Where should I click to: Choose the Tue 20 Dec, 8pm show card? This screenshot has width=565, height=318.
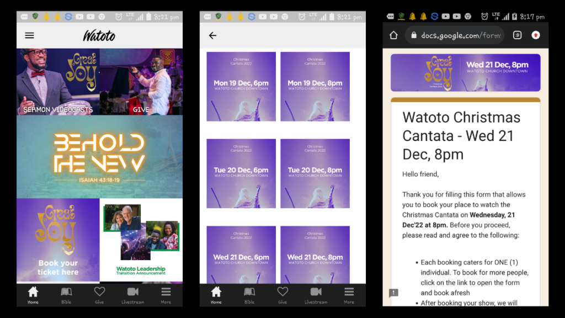pos(315,173)
